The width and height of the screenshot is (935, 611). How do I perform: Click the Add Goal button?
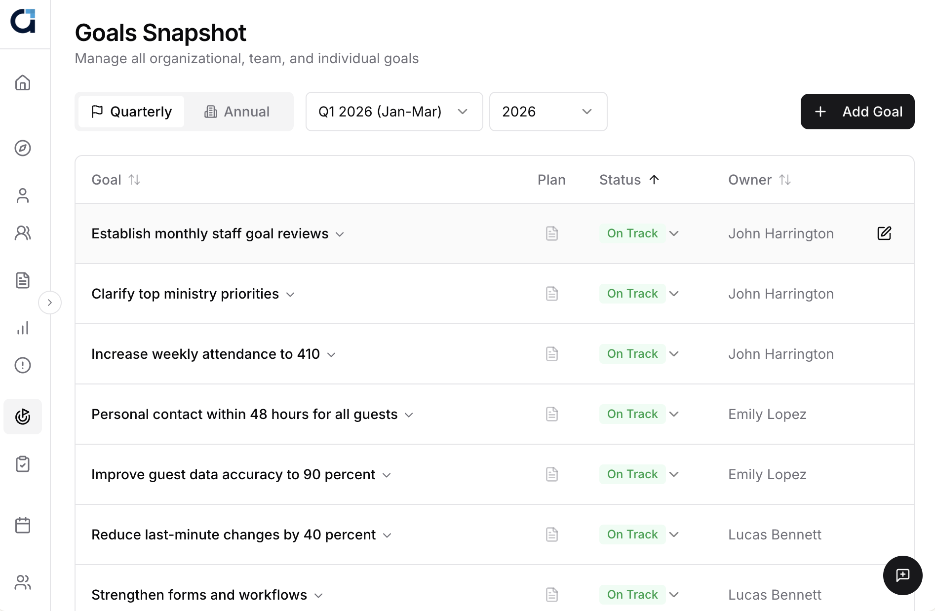(x=857, y=112)
